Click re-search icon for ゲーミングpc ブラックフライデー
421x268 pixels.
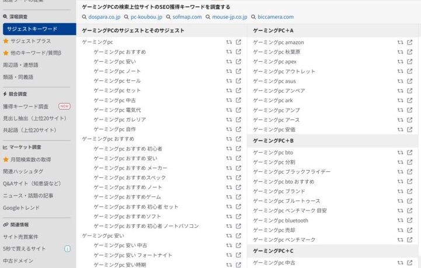pos(400,172)
